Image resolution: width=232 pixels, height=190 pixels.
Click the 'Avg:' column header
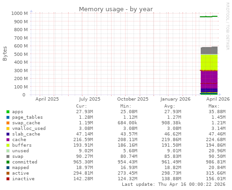click(x=170, y=106)
